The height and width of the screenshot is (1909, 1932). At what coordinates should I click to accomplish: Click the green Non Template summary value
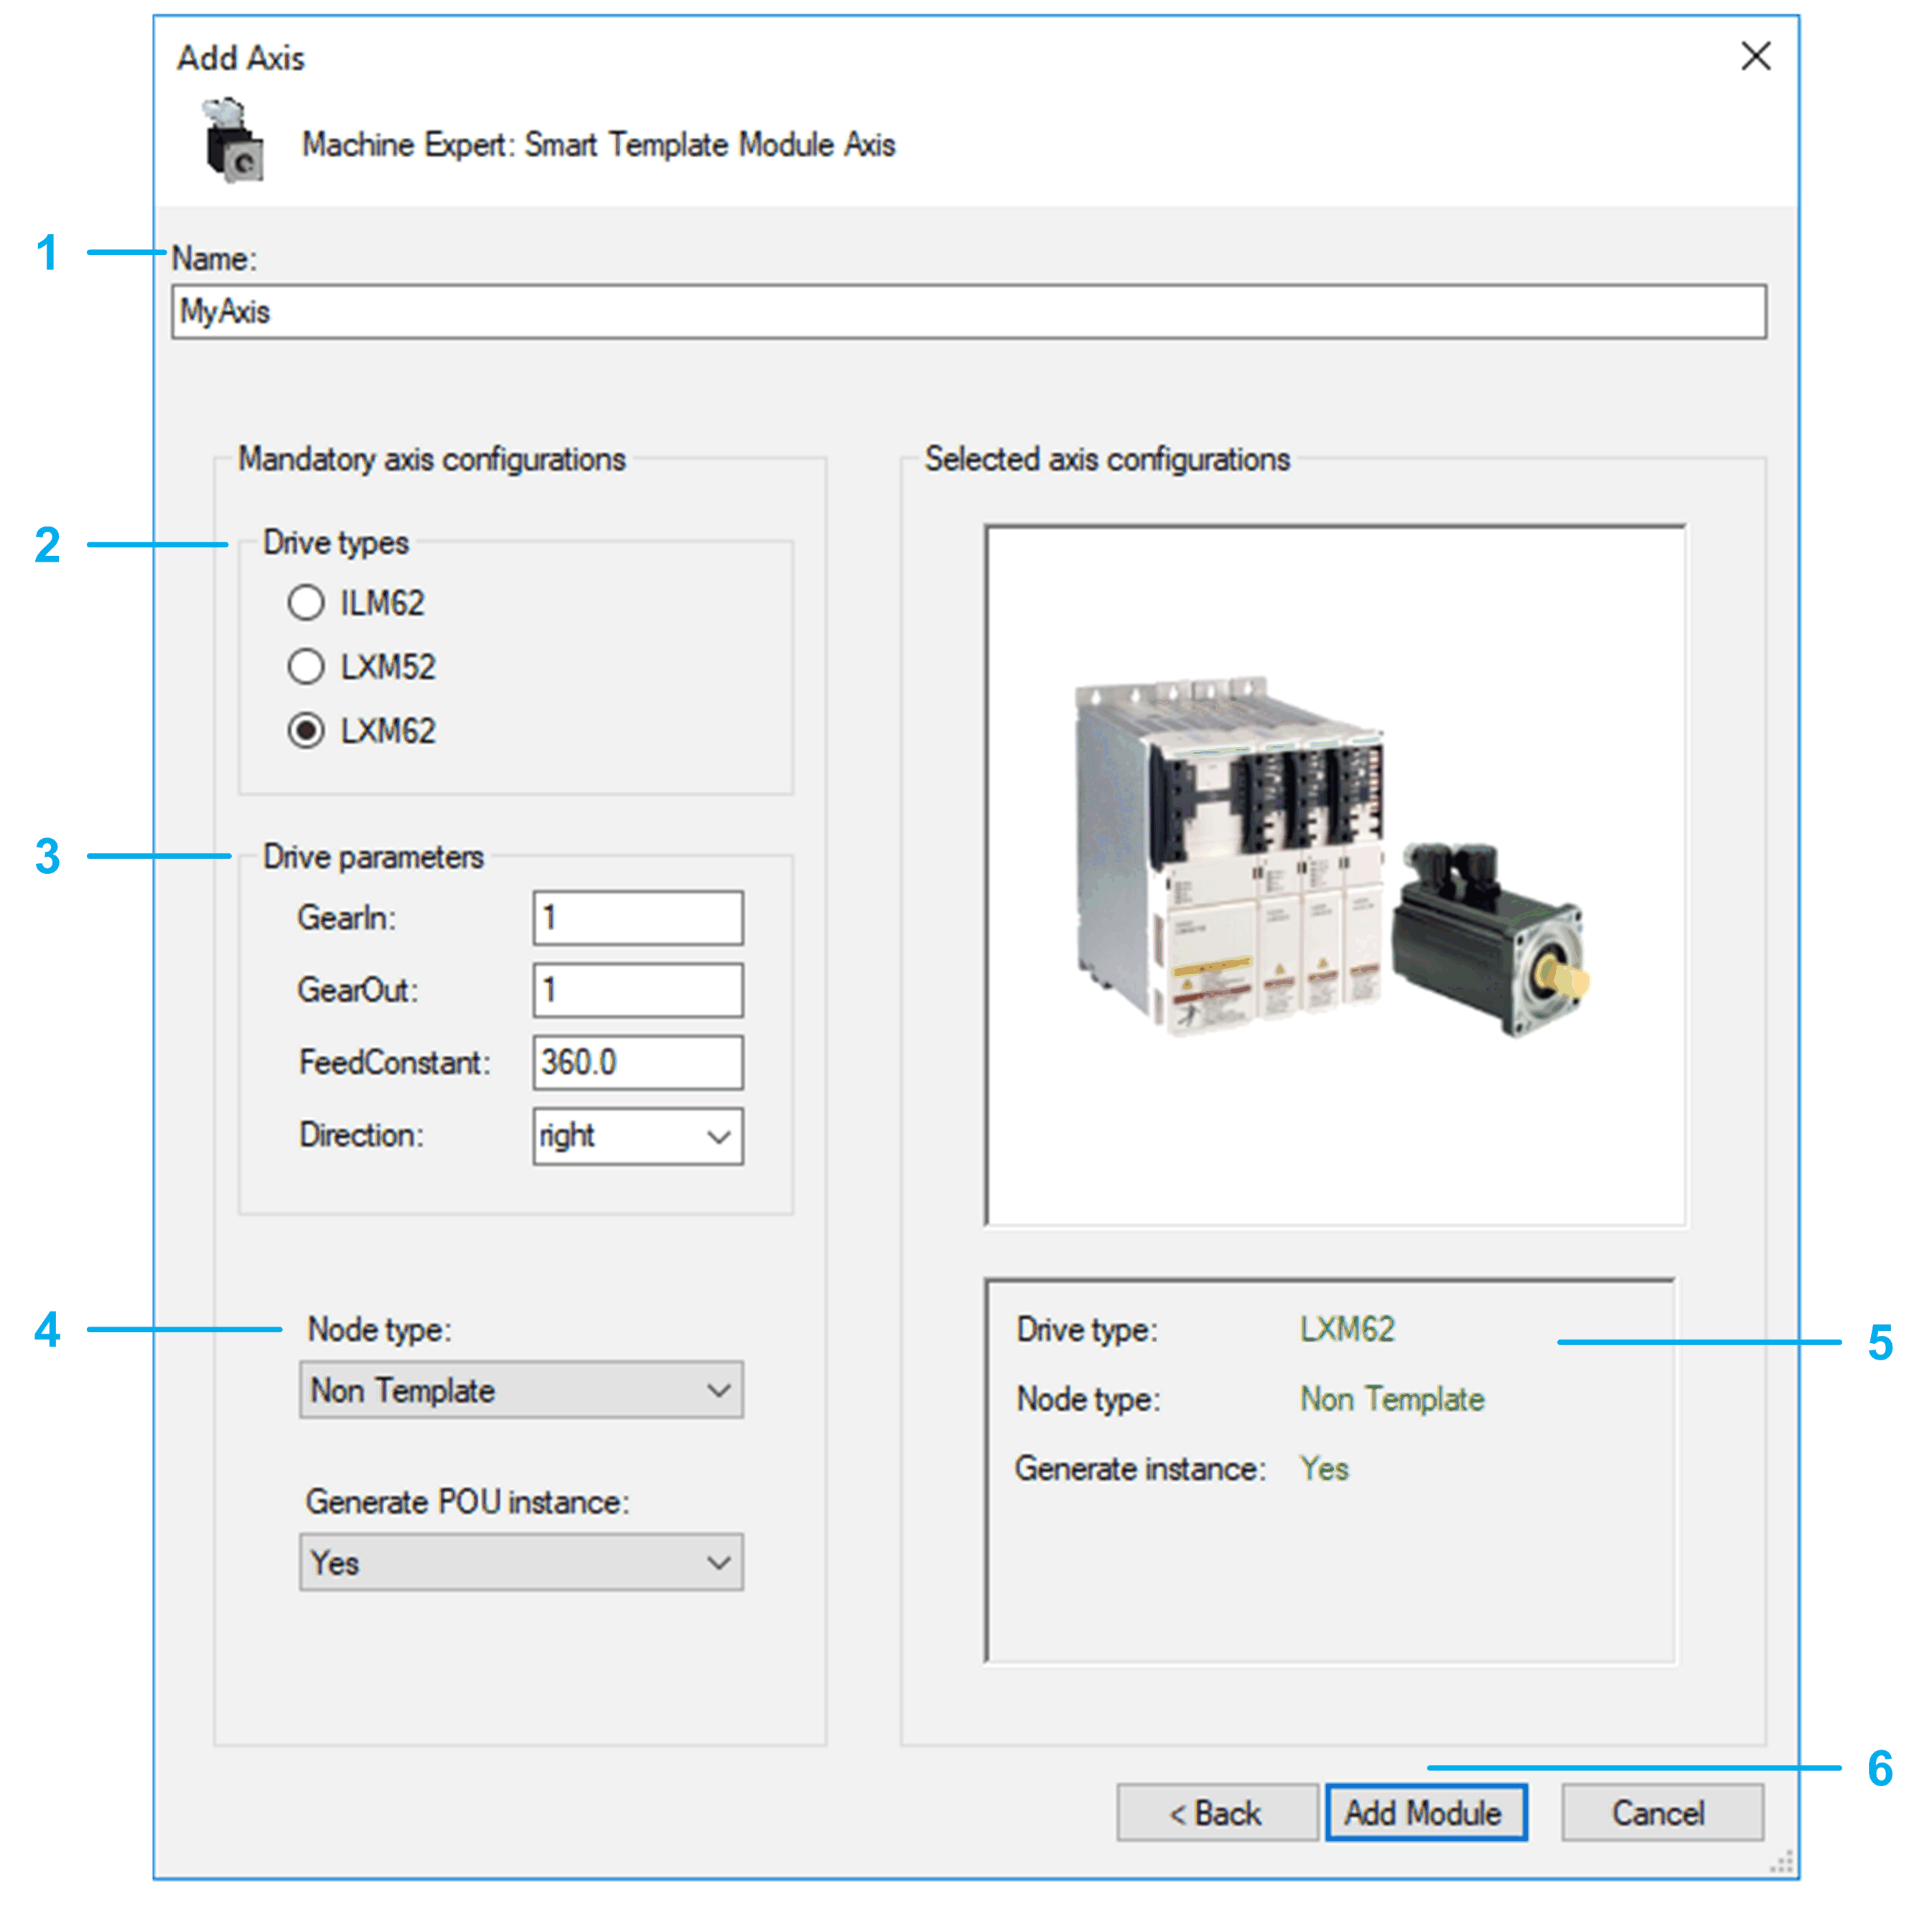[1392, 1399]
